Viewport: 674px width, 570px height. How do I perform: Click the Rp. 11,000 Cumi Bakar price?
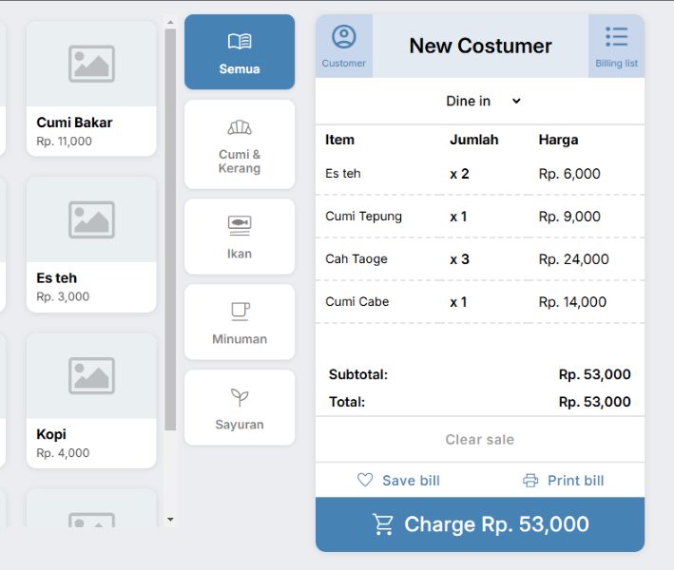(x=64, y=141)
